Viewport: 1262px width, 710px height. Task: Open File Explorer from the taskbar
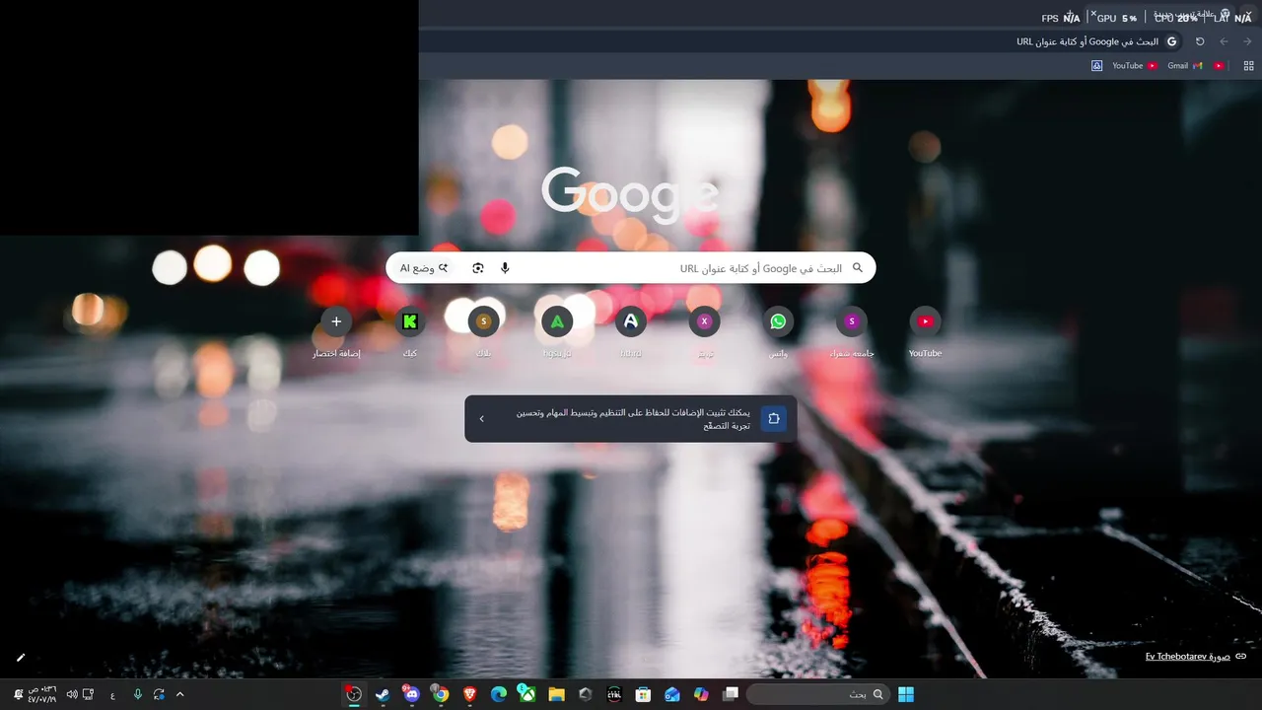[556, 694]
